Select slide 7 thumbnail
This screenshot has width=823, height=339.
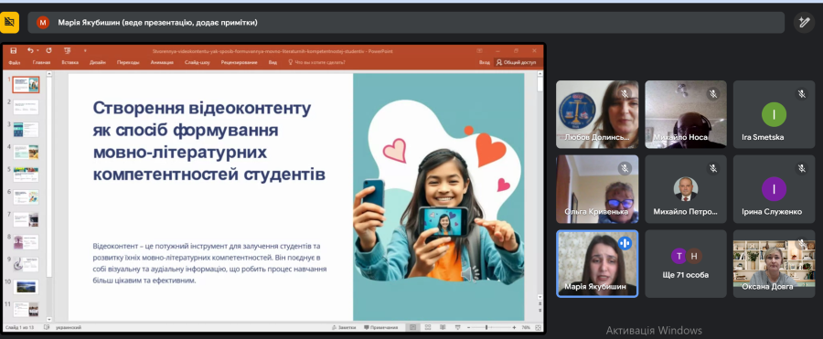(x=26, y=219)
